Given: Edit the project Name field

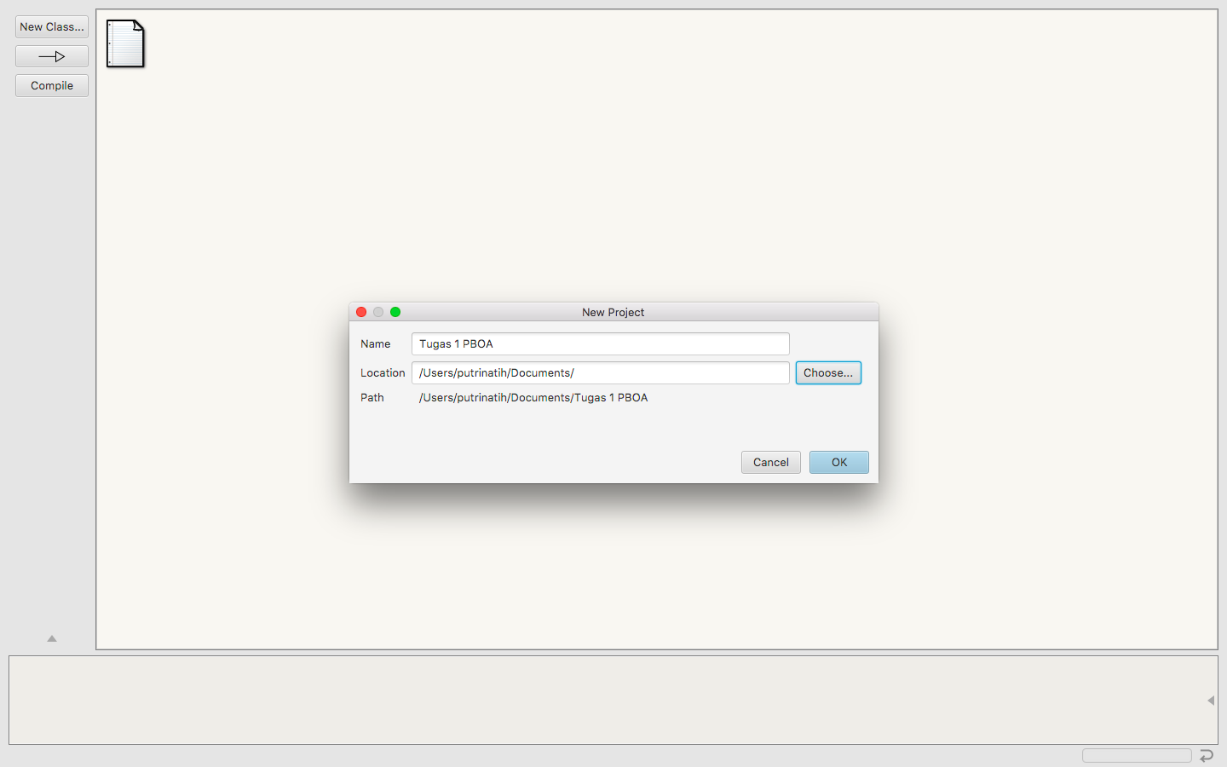Looking at the screenshot, I should pyautogui.click(x=601, y=344).
